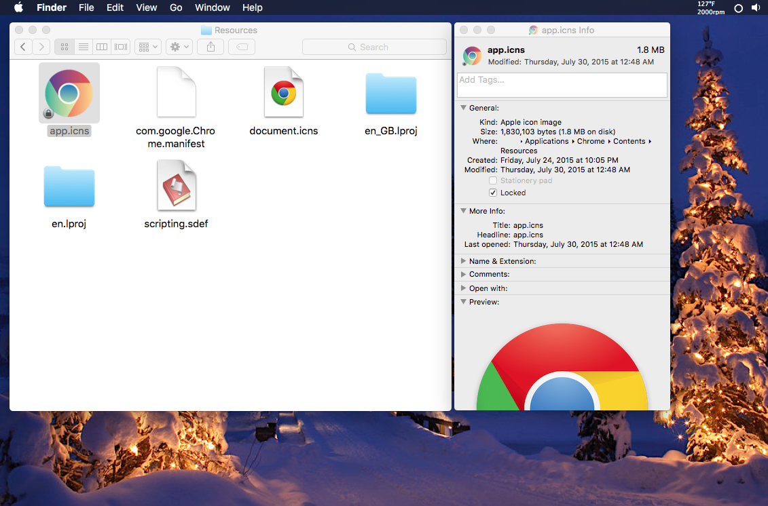Click the volume icon in menu bar
This screenshot has width=768, height=506.
tap(756, 8)
